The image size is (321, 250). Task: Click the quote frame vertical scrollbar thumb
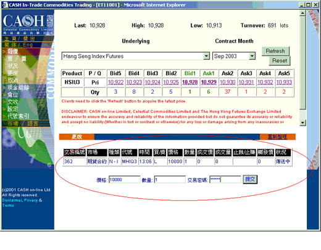pyautogui.click(x=302, y=63)
